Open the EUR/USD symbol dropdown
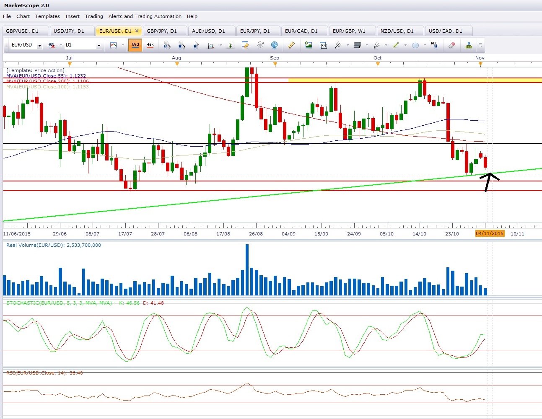 [40, 45]
